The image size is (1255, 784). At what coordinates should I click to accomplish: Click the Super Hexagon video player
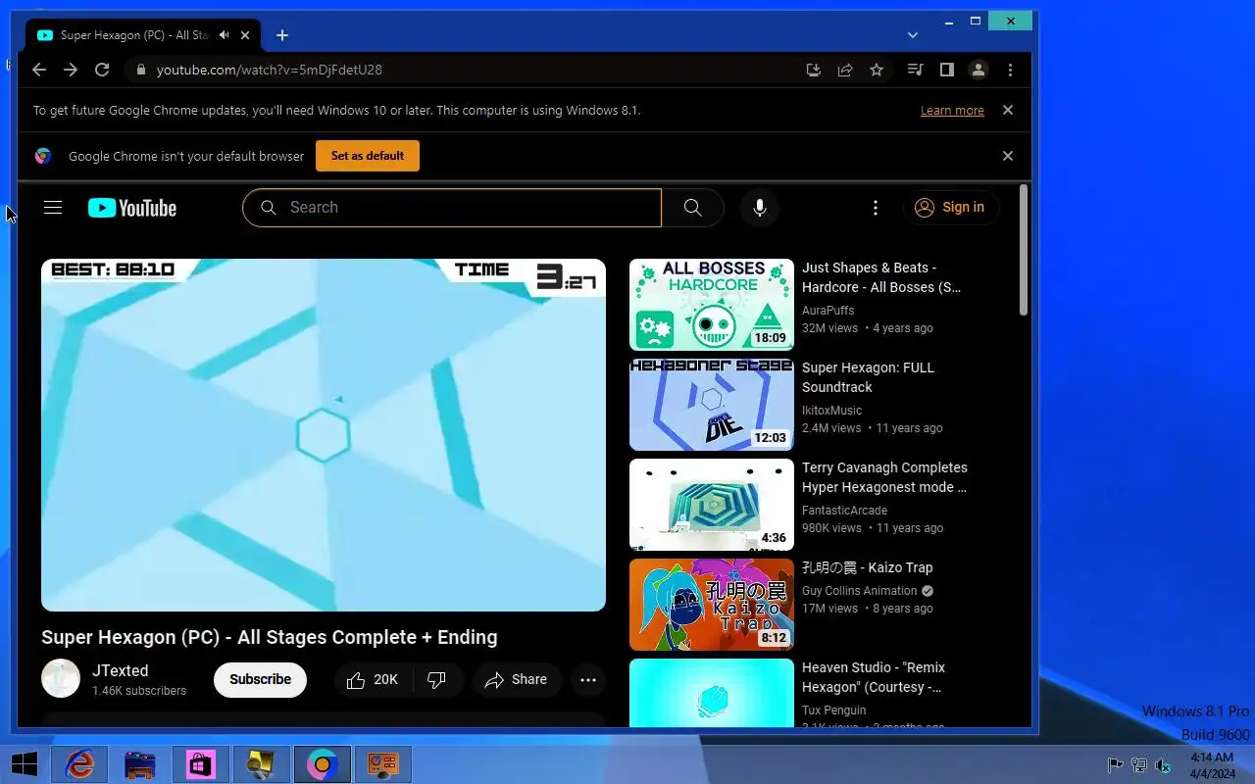point(324,435)
